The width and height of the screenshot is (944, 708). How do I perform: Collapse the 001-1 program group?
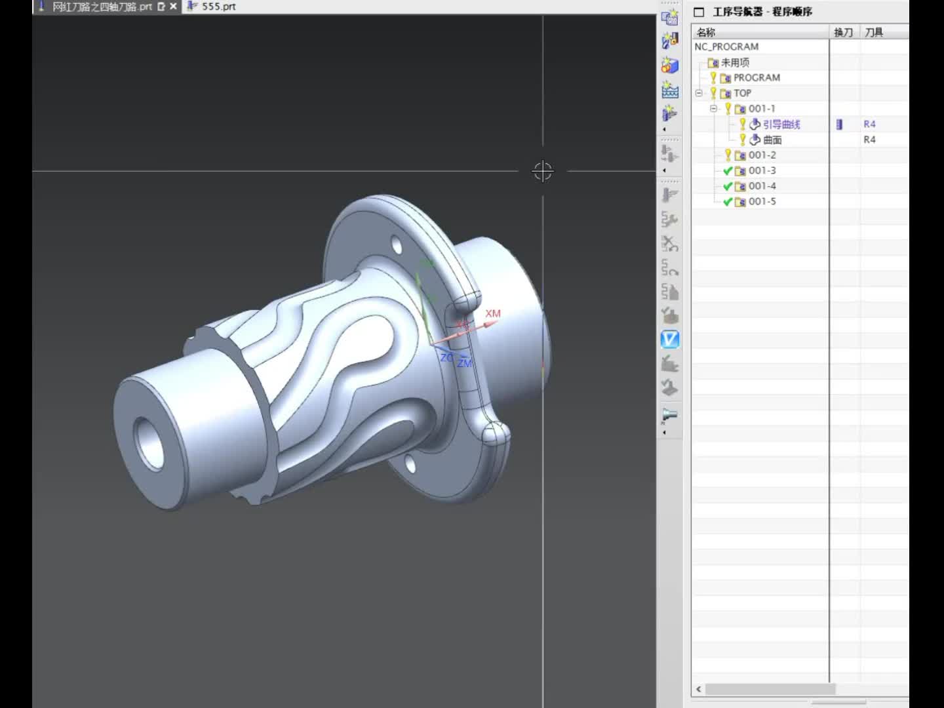(x=714, y=109)
